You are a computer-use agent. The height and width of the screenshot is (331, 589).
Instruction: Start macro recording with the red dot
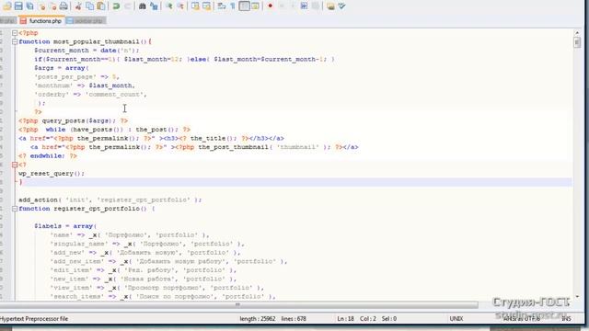(x=270, y=6)
